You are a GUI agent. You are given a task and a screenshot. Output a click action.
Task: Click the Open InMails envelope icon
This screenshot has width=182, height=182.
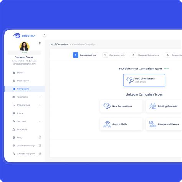tap(107, 124)
